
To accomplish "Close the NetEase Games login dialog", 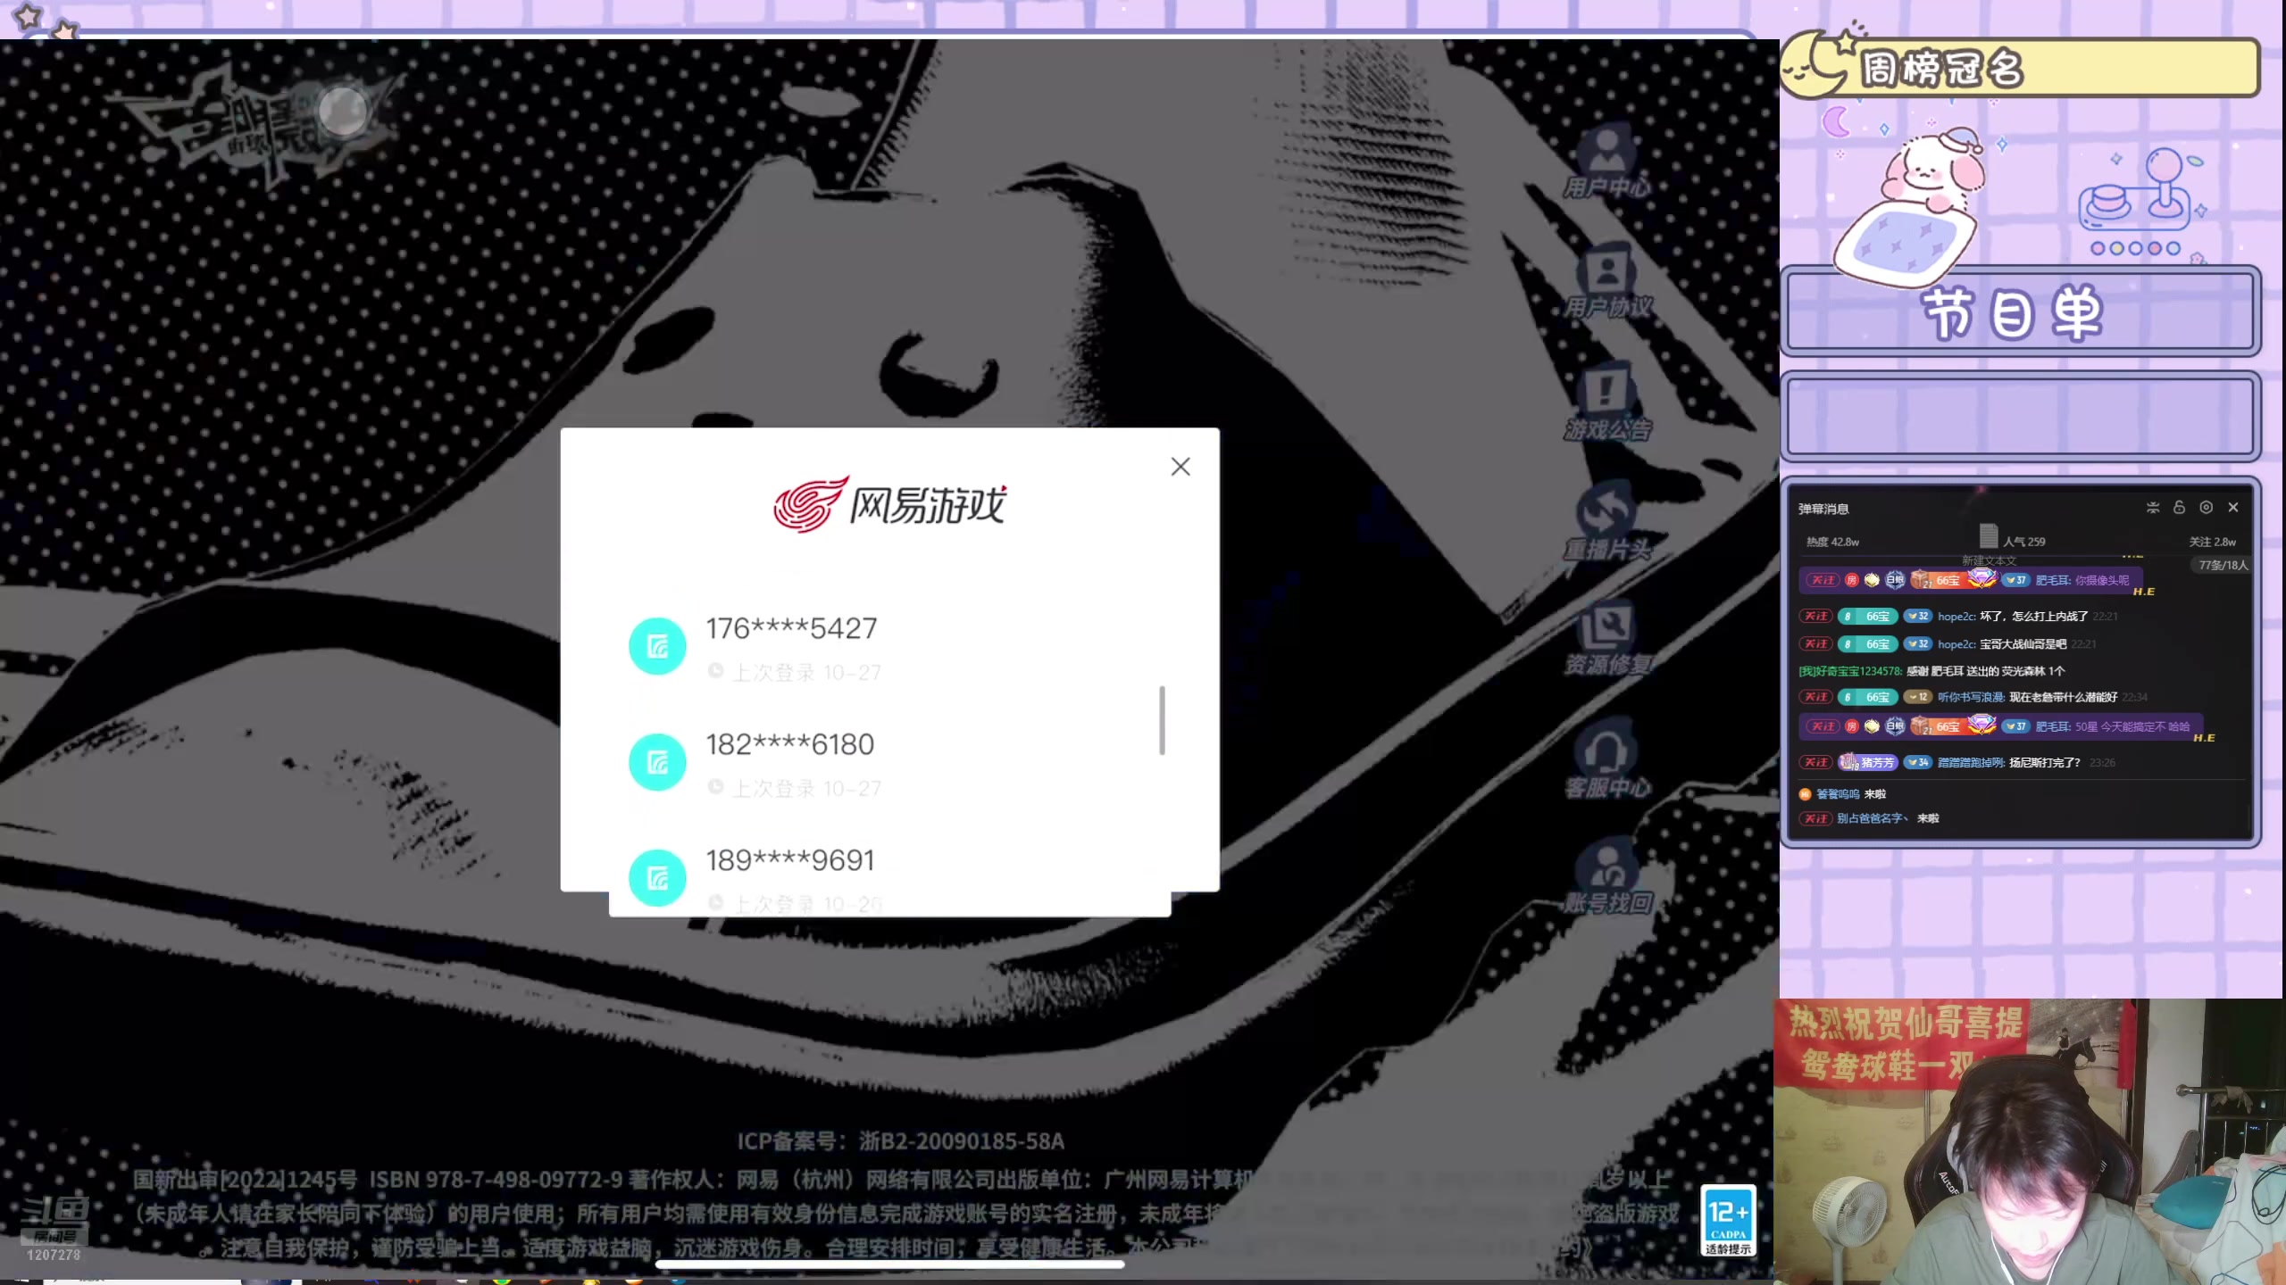I will tap(1180, 467).
